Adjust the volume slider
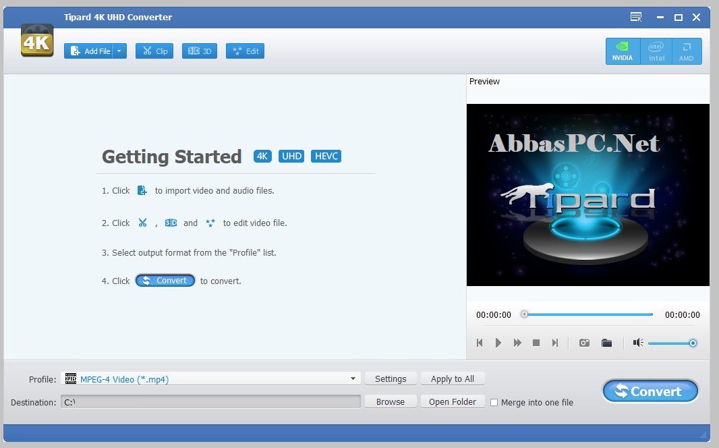This screenshot has height=448, width=719. [x=672, y=343]
